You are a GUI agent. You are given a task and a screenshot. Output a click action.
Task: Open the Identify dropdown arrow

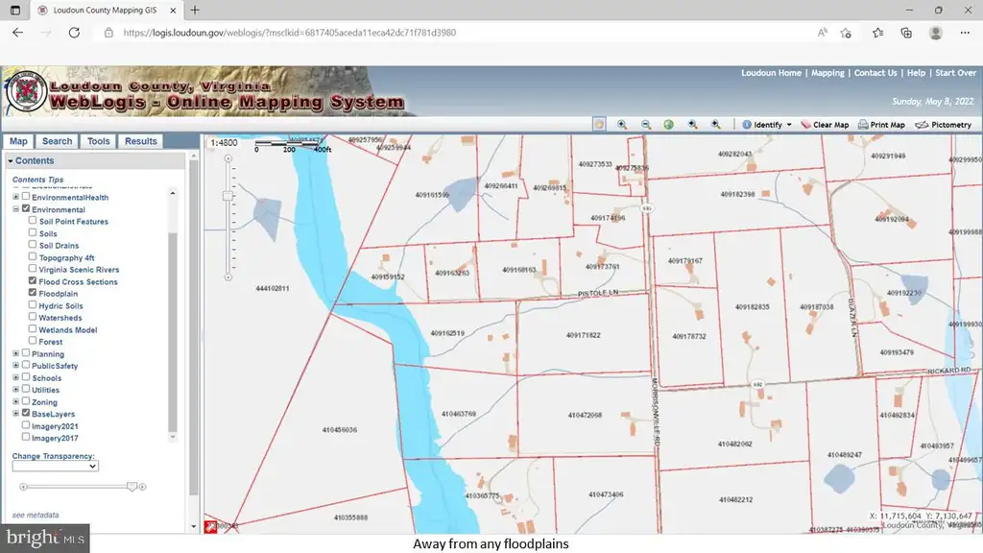pyautogui.click(x=789, y=125)
